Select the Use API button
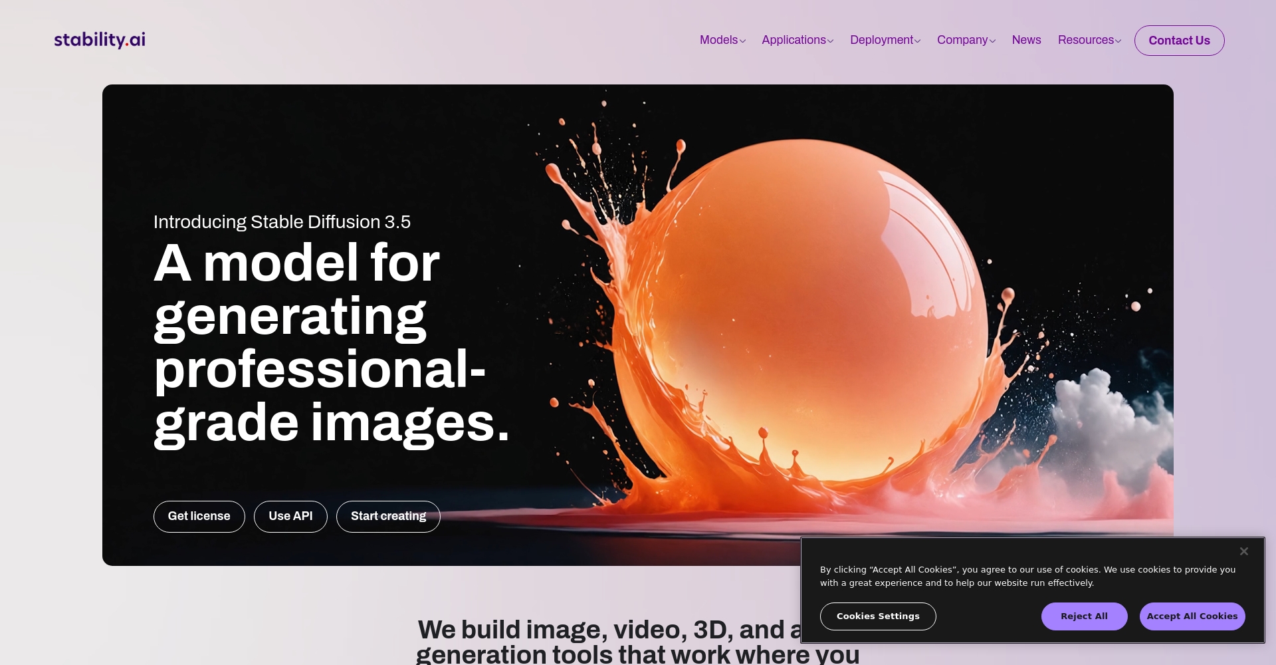Viewport: 1276px width, 665px height. point(290,516)
